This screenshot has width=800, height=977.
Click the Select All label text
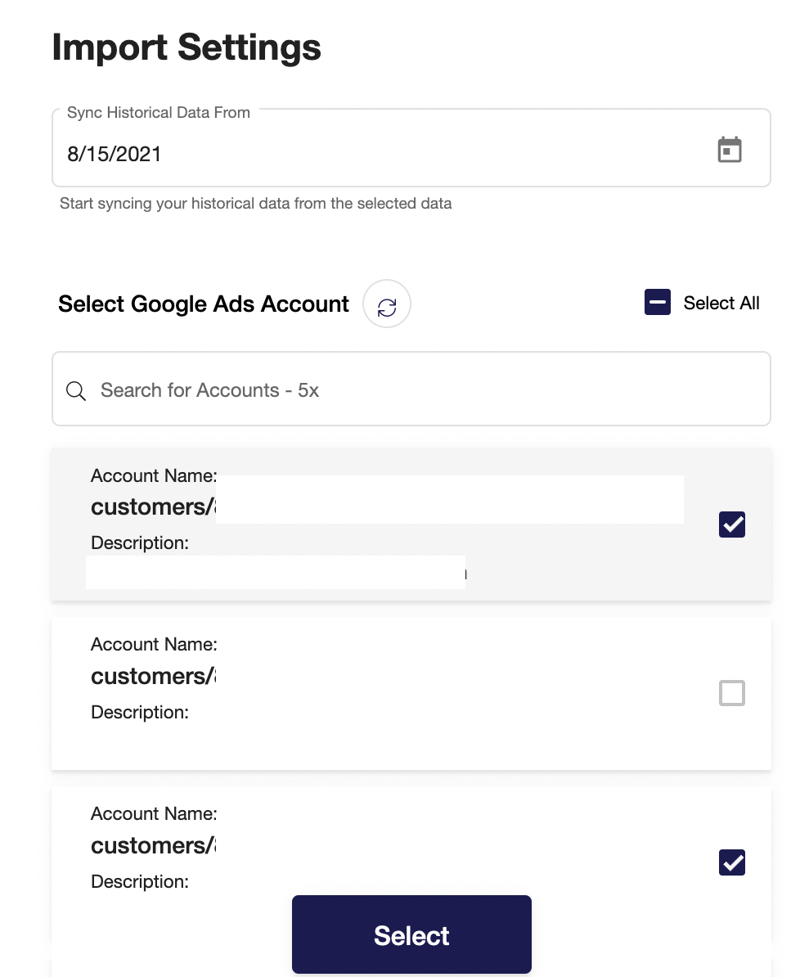pyautogui.click(x=721, y=304)
